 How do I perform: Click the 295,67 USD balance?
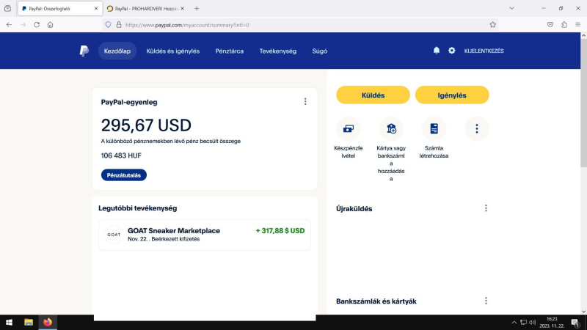[146, 125]
